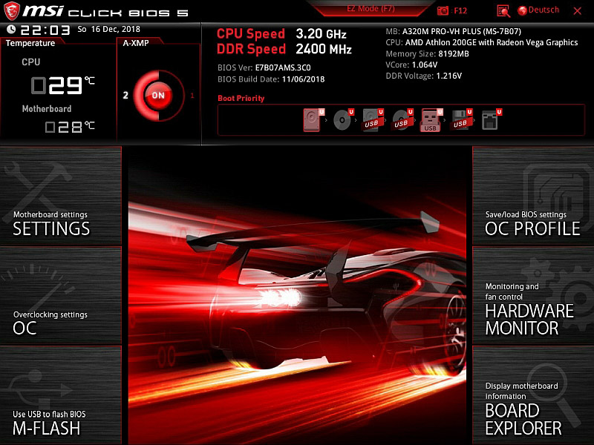Screen dimensions: 594x445
Task: Toggle the A-XMP ON button
Action: [158, 96]
